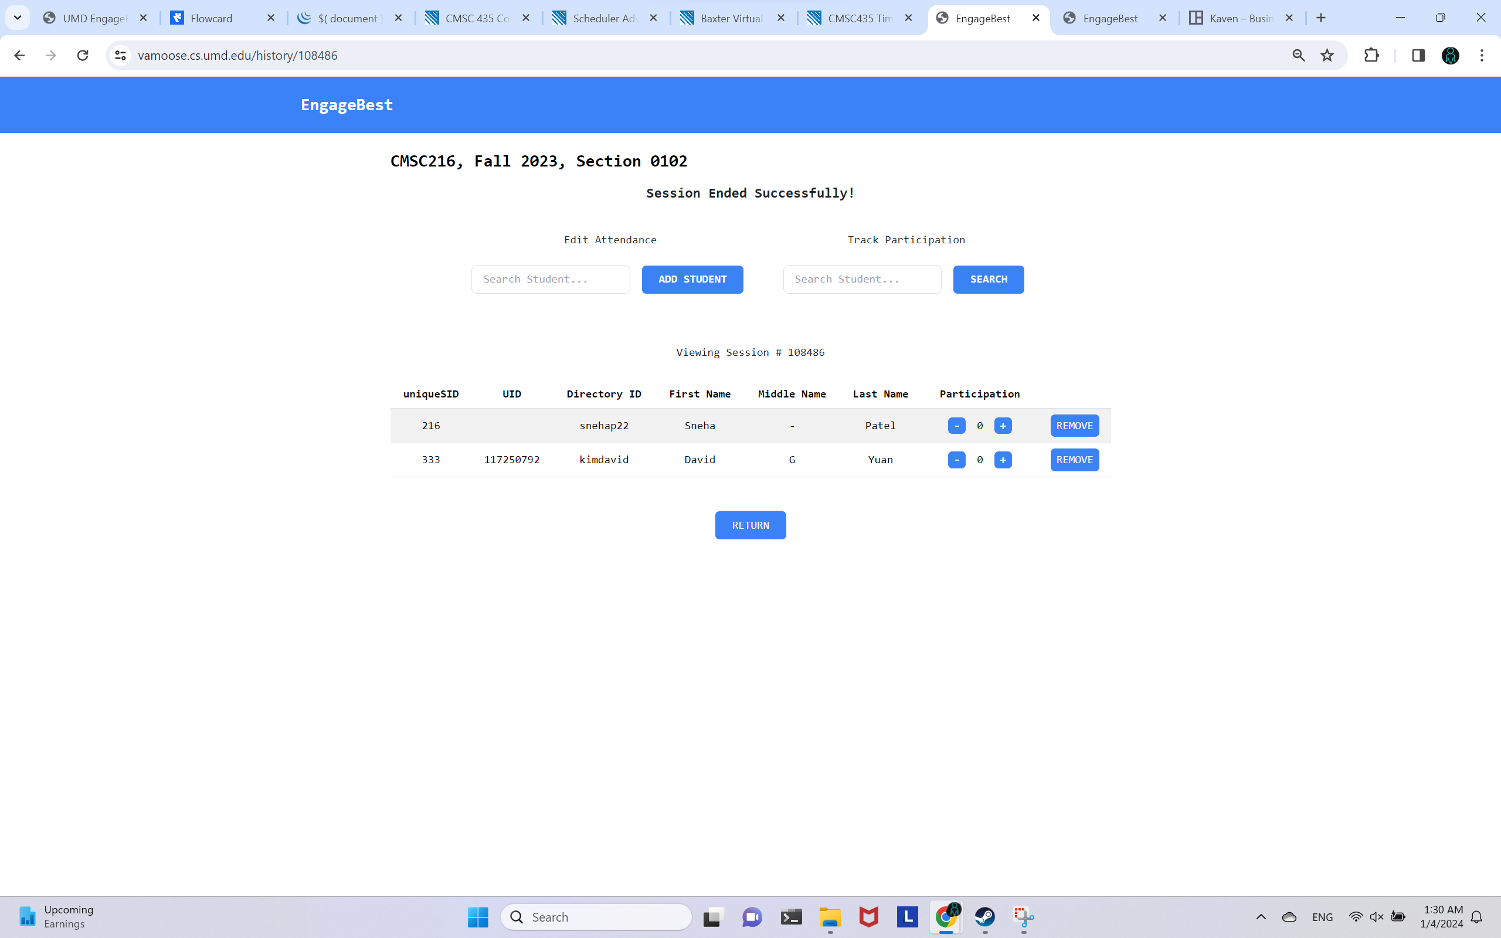Screen dimensions: 1501x938
Task: Click the SEARCH button
Action: (989, 279)
